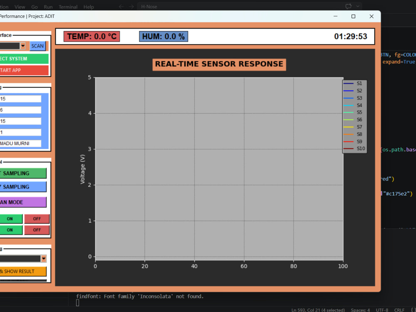Turn on the upper ON button
The width and height of the screenshot is (416, 312).
click(11, 219)
